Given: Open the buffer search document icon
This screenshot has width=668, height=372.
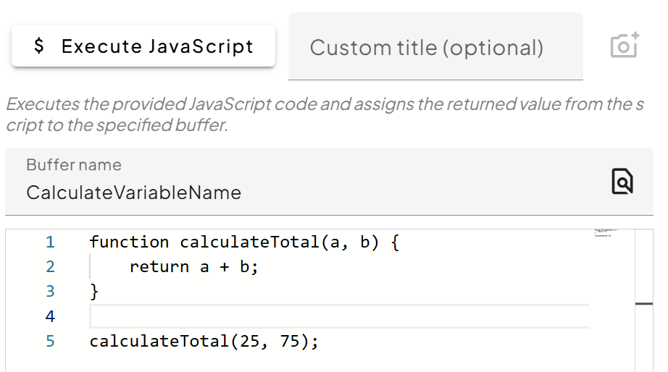Looking at the screenshot, I should point(622,181).
